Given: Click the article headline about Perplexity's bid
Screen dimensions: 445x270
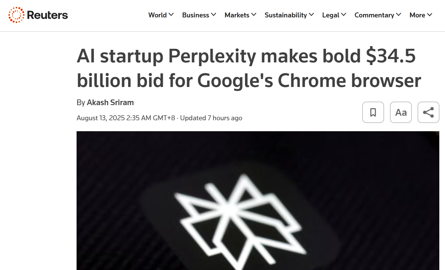Looking at the screenshot, I should [249, 68].
